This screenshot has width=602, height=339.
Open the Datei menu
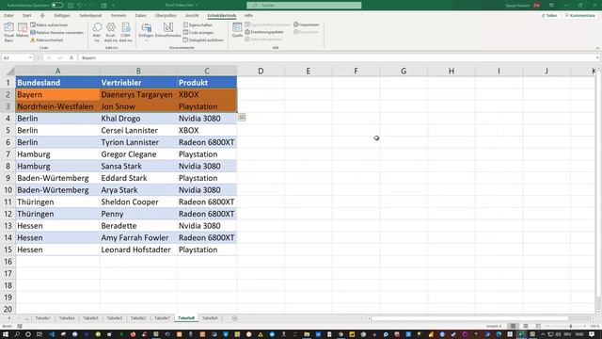tap(8, 15)
